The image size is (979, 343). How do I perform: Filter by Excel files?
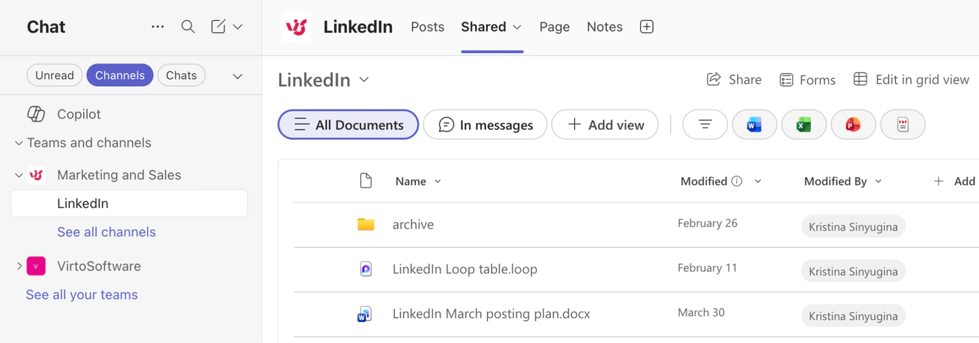coord(804,124)
